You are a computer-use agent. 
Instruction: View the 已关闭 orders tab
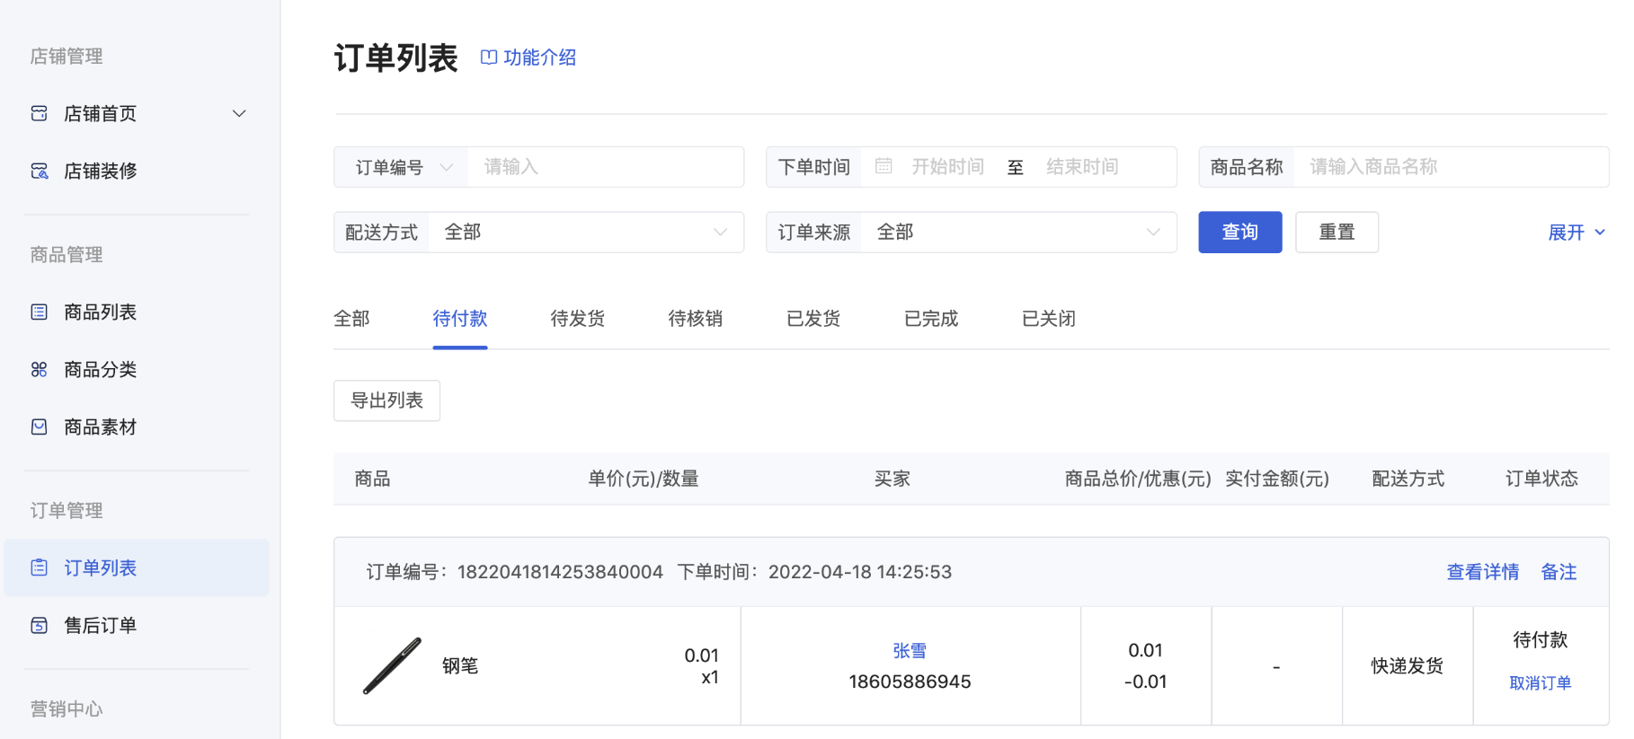[x=1049, y=319]
